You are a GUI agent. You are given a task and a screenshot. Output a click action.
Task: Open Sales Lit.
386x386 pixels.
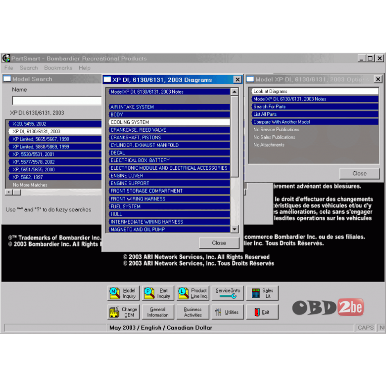[262, 293]
